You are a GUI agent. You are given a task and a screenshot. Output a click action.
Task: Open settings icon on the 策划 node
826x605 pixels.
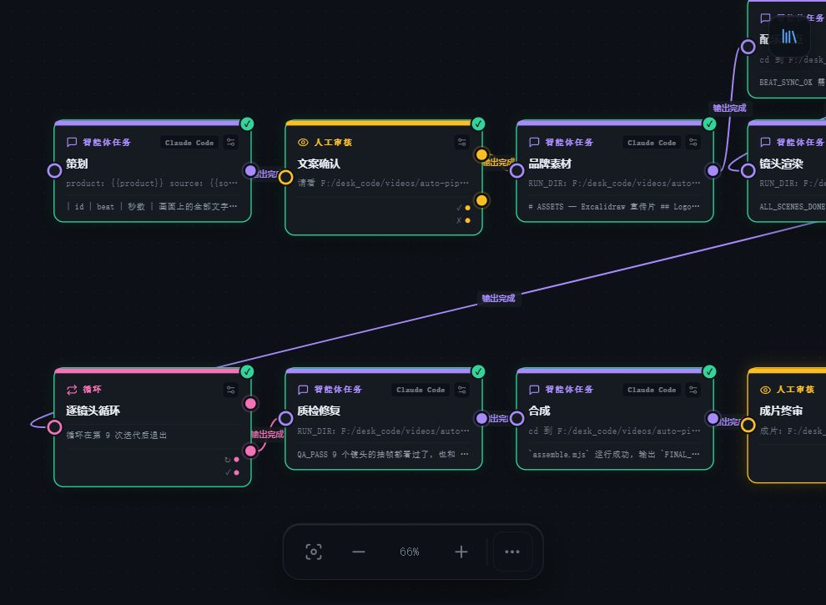(231, 143)
